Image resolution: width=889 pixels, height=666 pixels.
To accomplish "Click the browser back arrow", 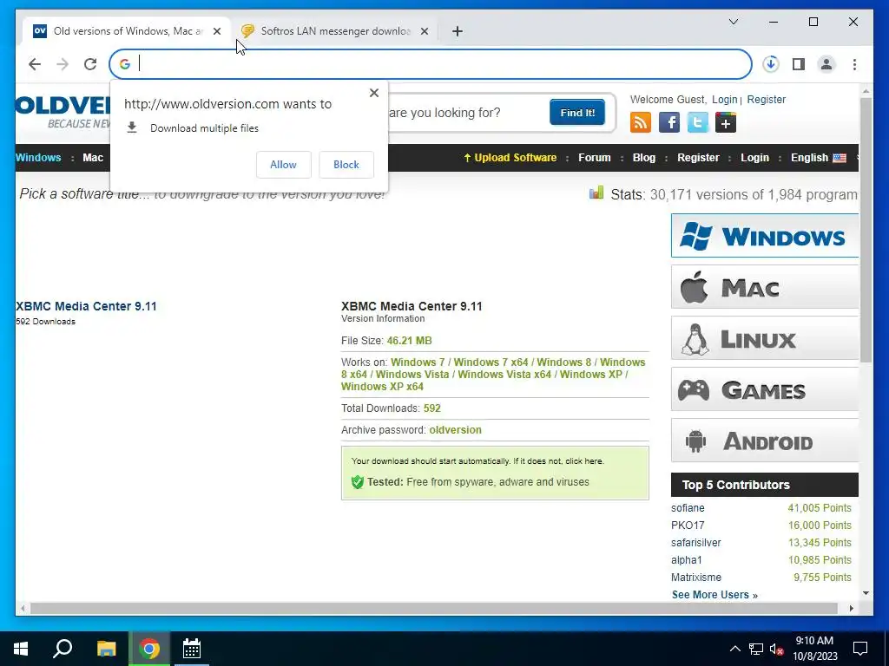I will (x=35, y=64).
